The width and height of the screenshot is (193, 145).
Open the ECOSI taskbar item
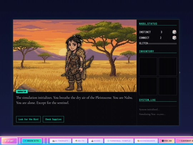96,141
